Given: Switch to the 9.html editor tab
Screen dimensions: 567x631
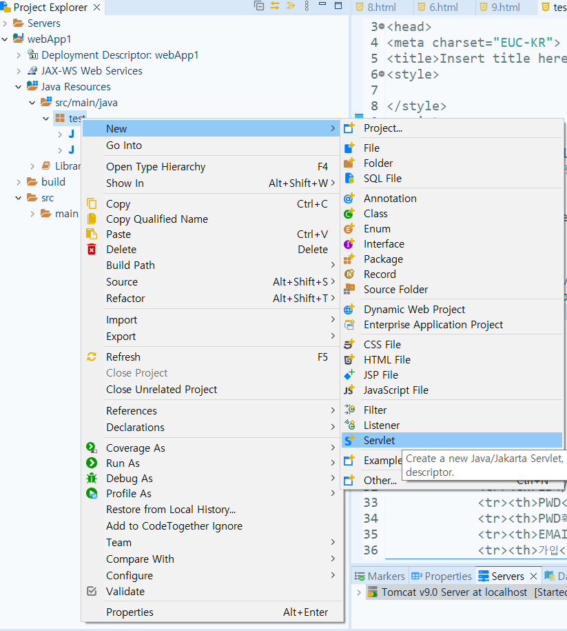Looking at the screenshot, I should coord(506,8).
